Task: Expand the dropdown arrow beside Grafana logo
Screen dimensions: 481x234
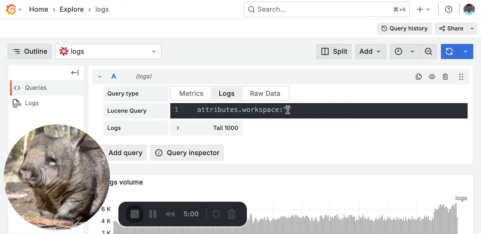Action: coord(20,9)
